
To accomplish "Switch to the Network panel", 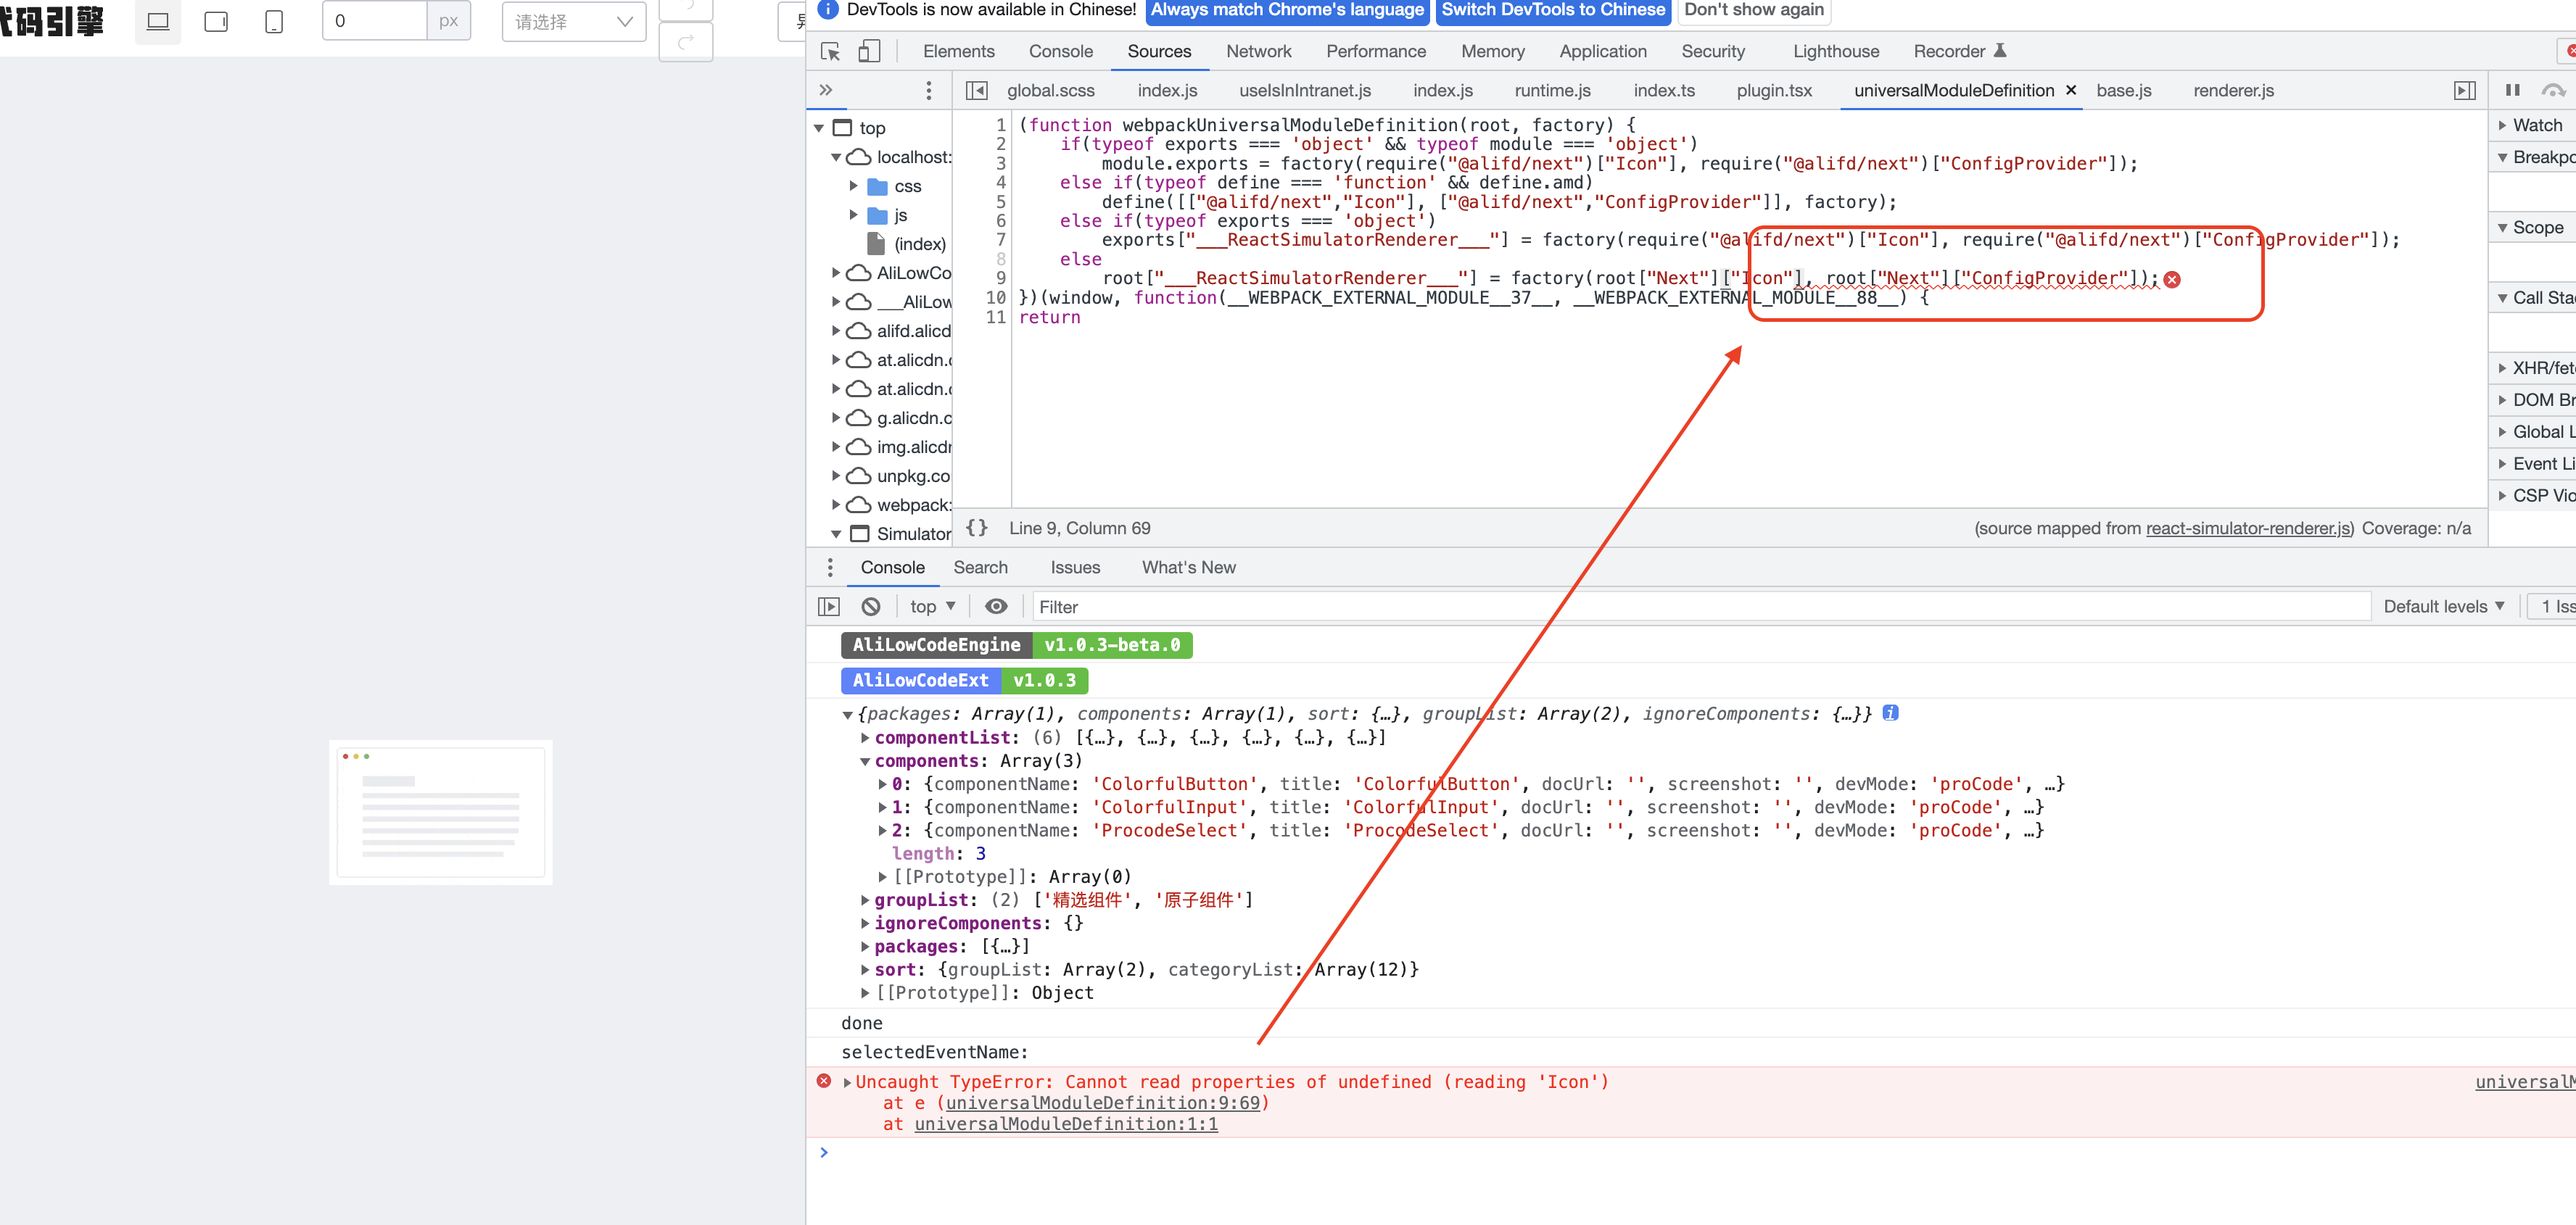I will click(x=1258, y=51).
